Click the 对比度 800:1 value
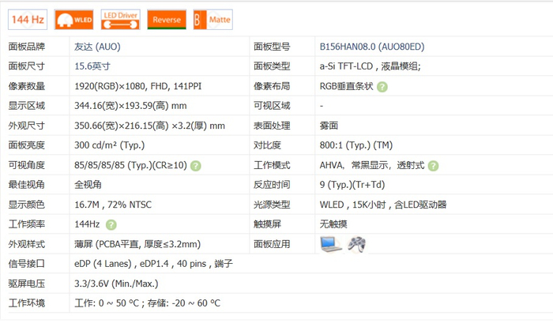The height and width of the screenshot is (327, 553). click(356, 145)
